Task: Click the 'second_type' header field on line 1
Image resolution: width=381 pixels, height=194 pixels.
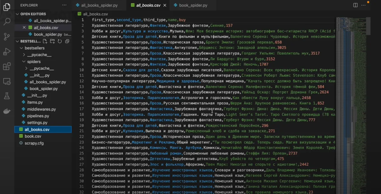Action: 129,20
